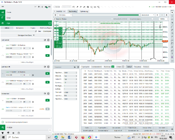Start the gold weikel XAUUSD instance
The image size is (175, 140).
tap(48, 47)
